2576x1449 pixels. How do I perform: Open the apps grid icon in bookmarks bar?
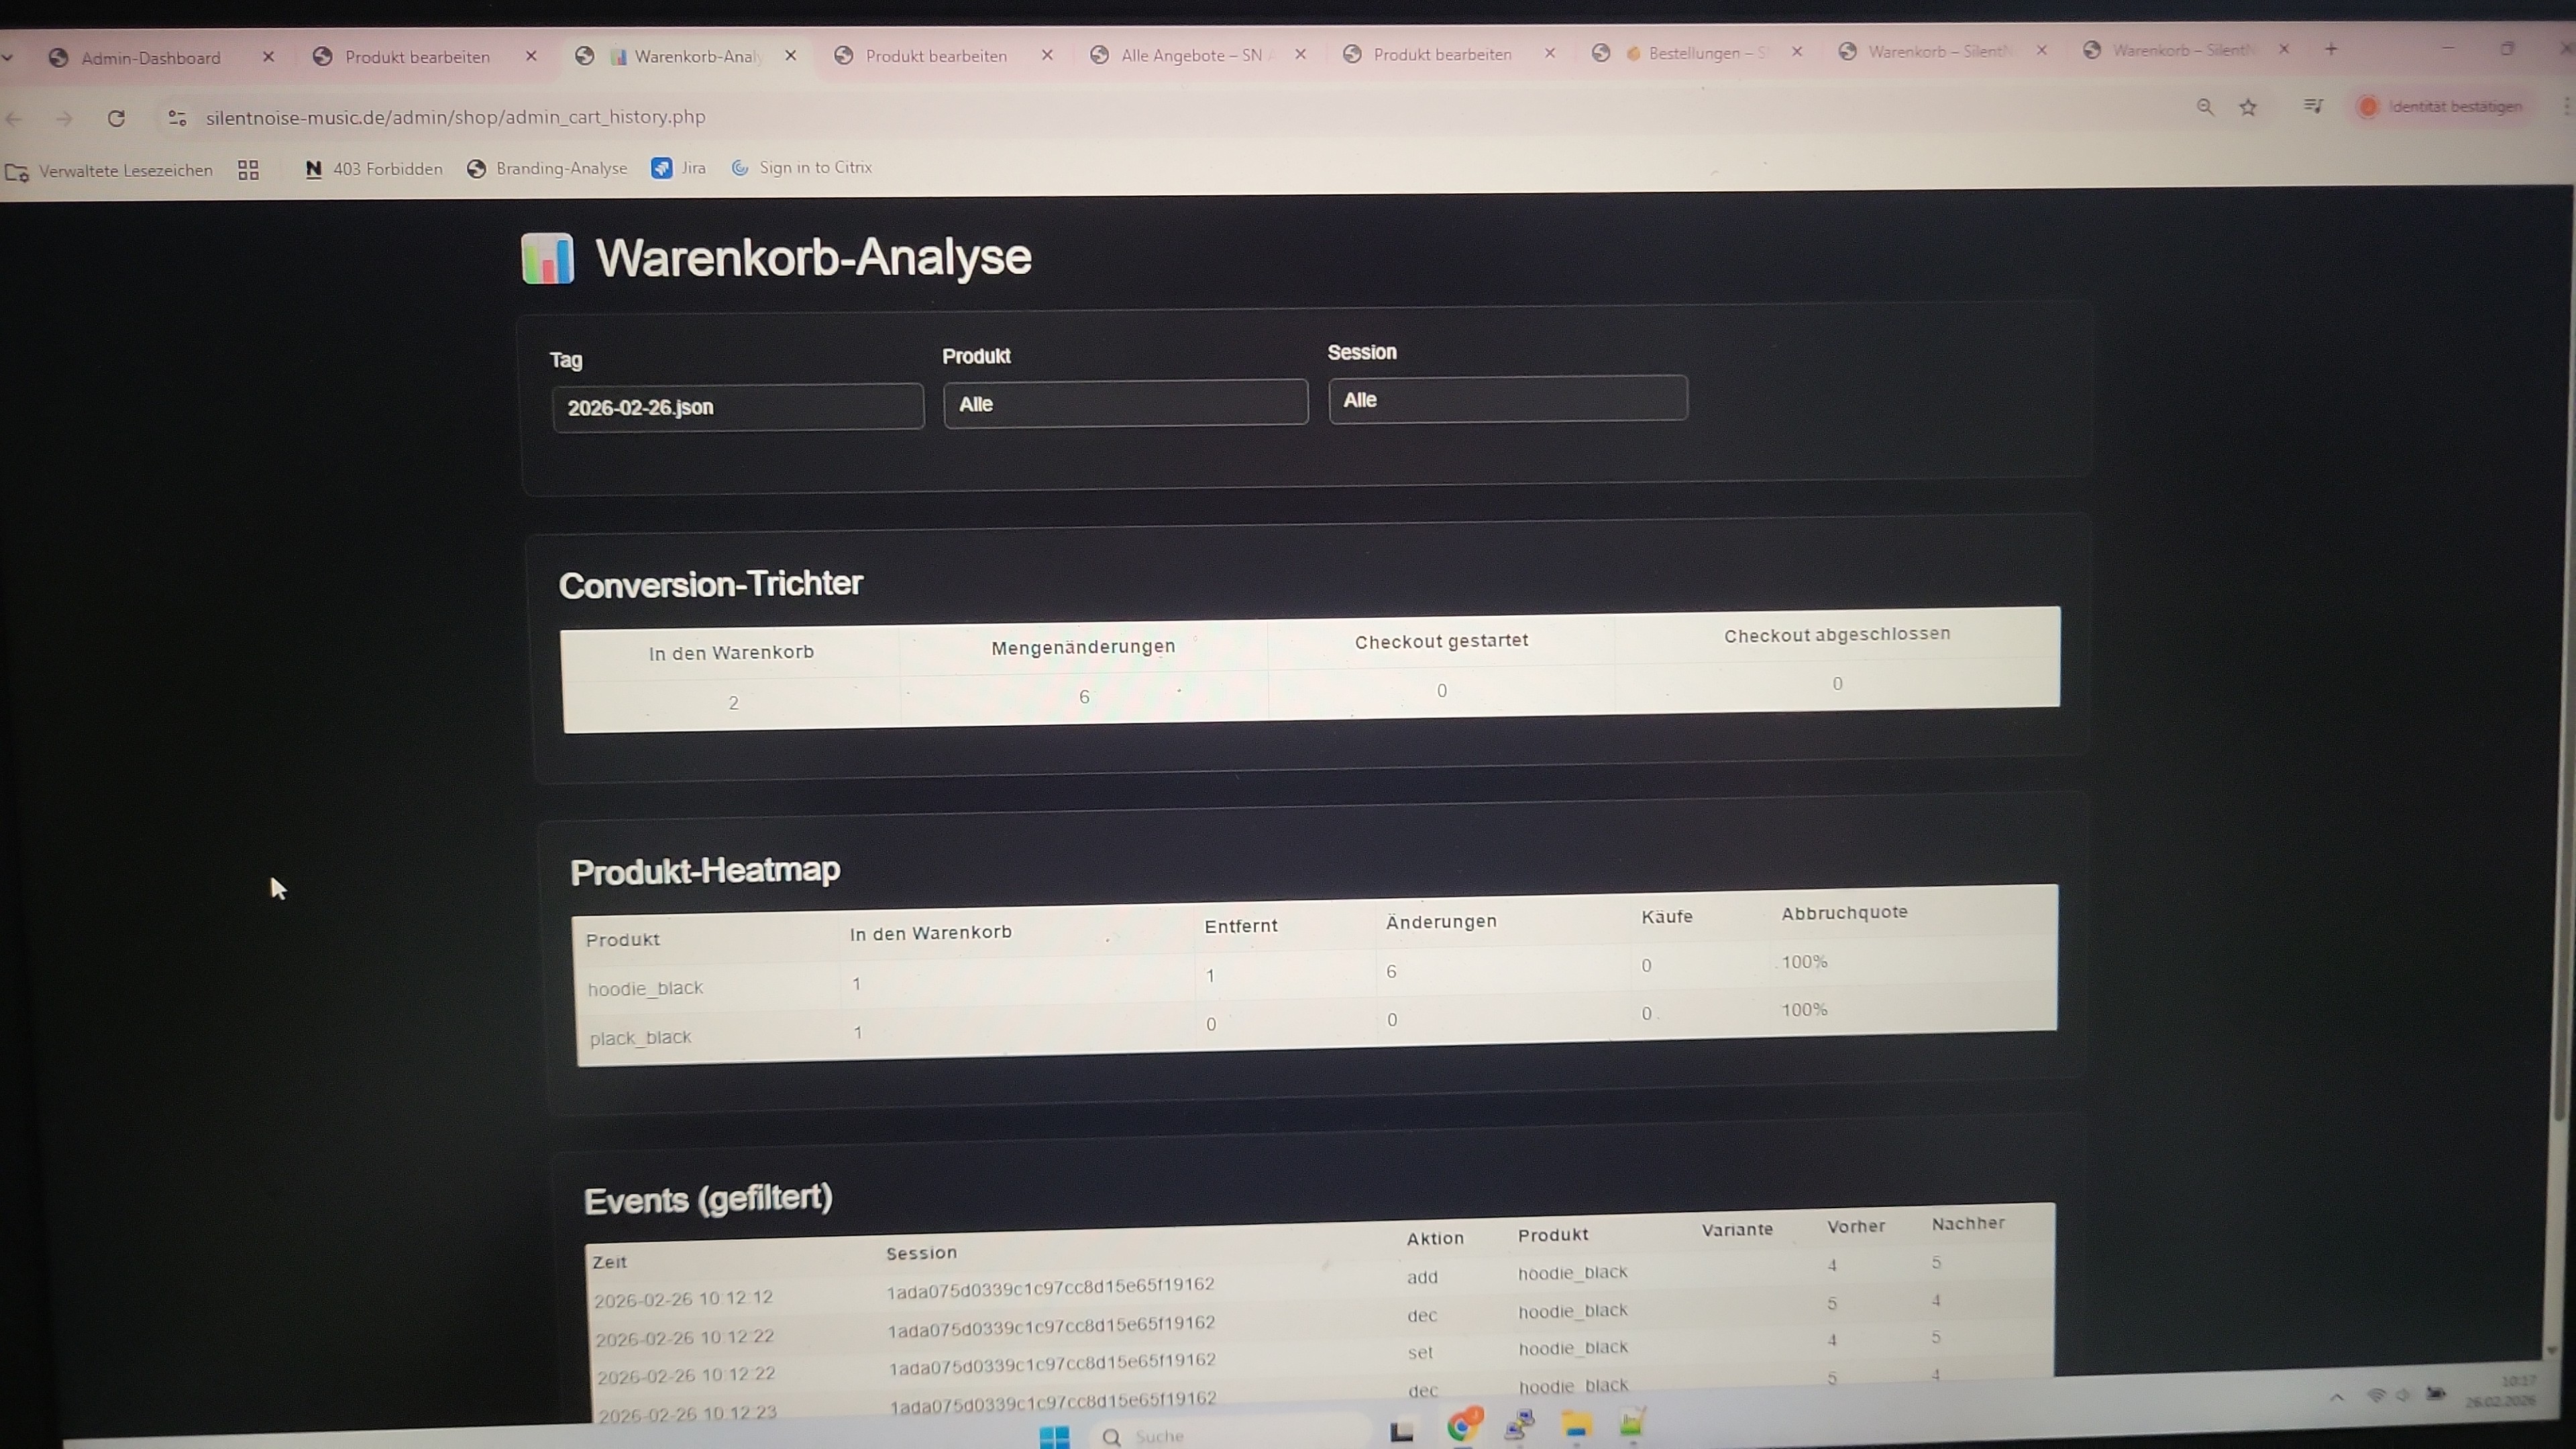248,170
